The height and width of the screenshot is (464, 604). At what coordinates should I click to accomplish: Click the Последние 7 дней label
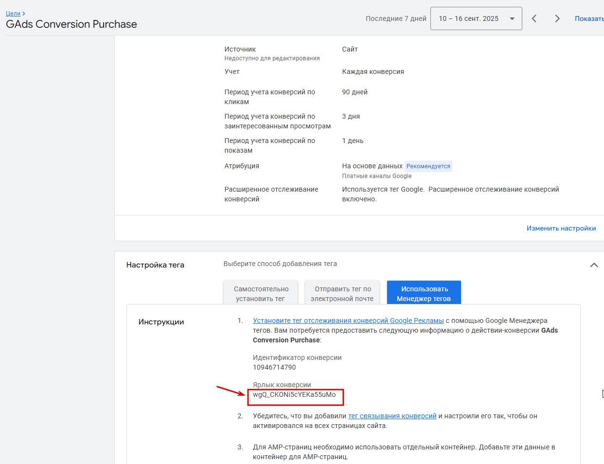tap(396, 18)
